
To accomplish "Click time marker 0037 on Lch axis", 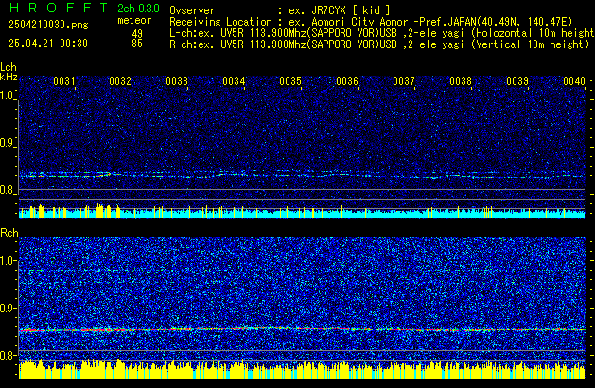I will click(404, 81).
